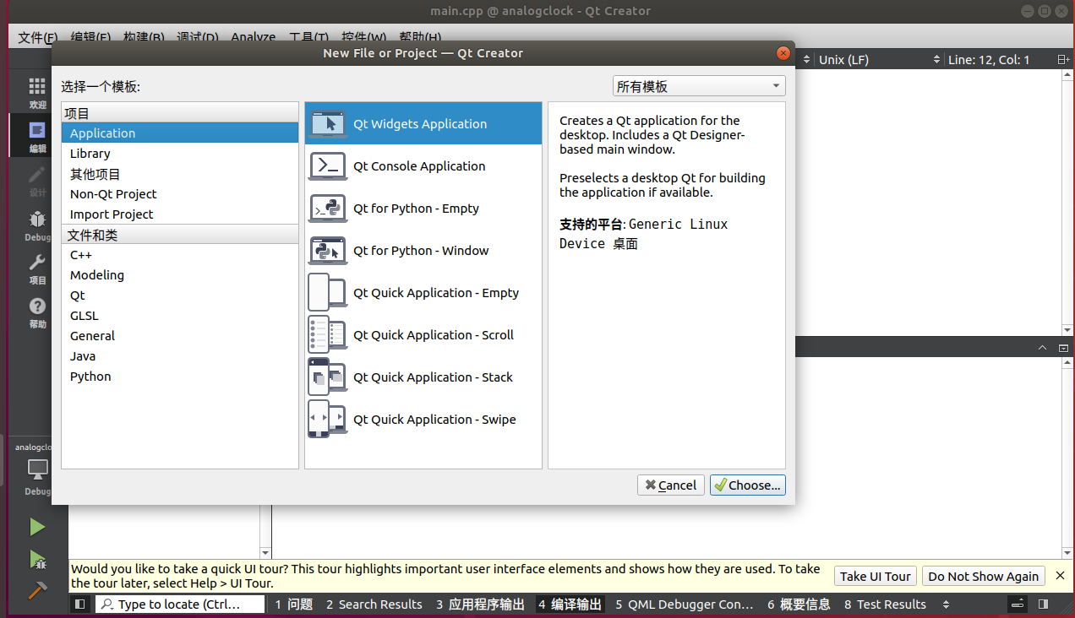Open the output panes selector arrows
Viewport: 1075px width, 618px height.
click(x=946, y=604)
